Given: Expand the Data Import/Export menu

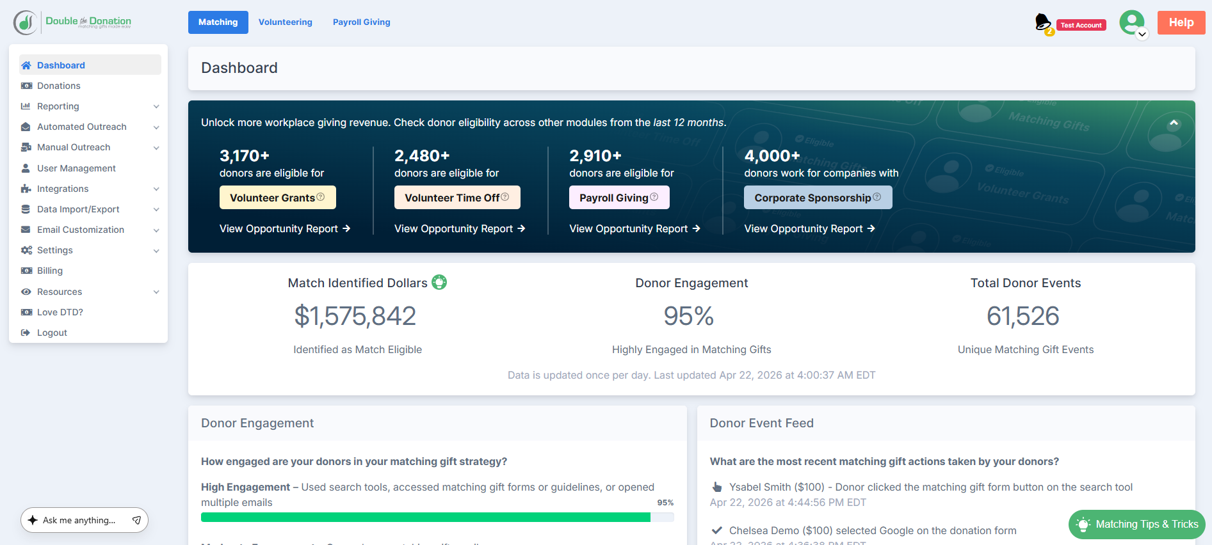Looking at the screenshot, I should point(156,210).
